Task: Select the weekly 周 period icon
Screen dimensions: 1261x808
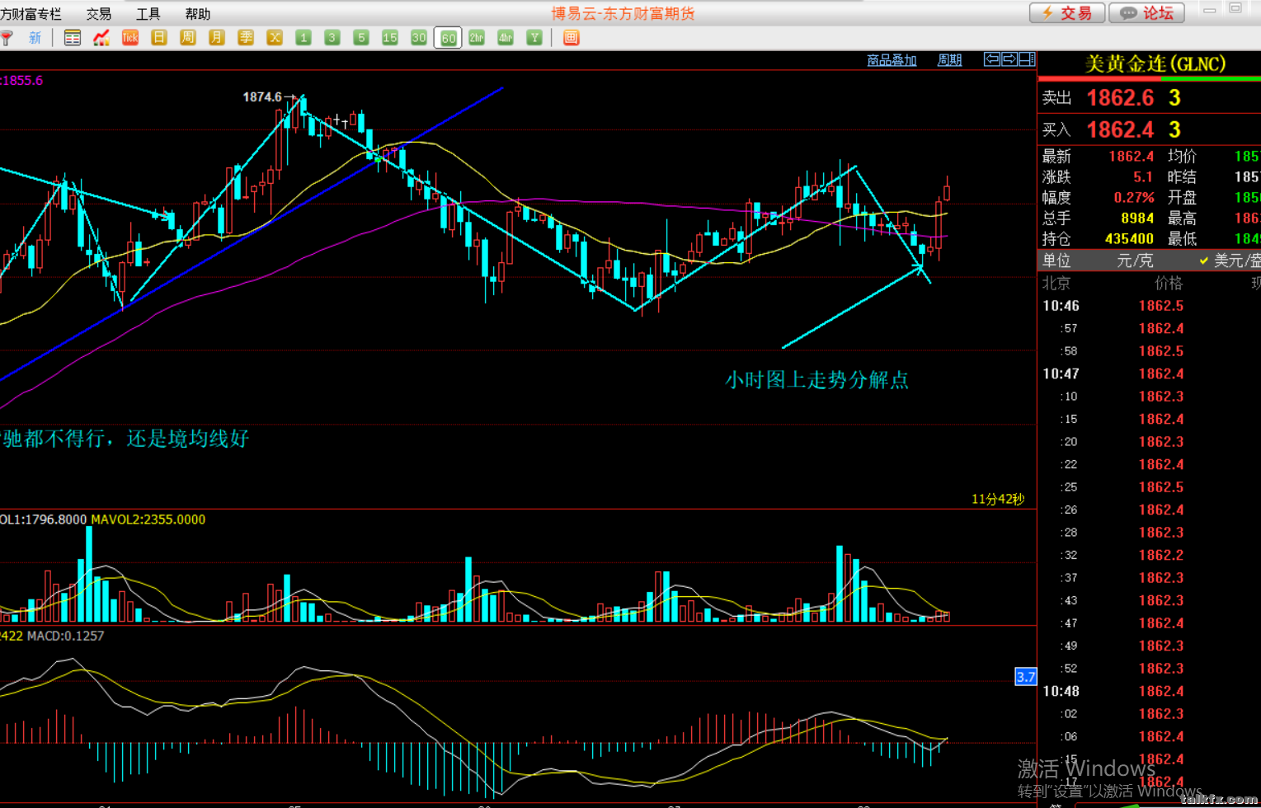Action: click(188, 38)
